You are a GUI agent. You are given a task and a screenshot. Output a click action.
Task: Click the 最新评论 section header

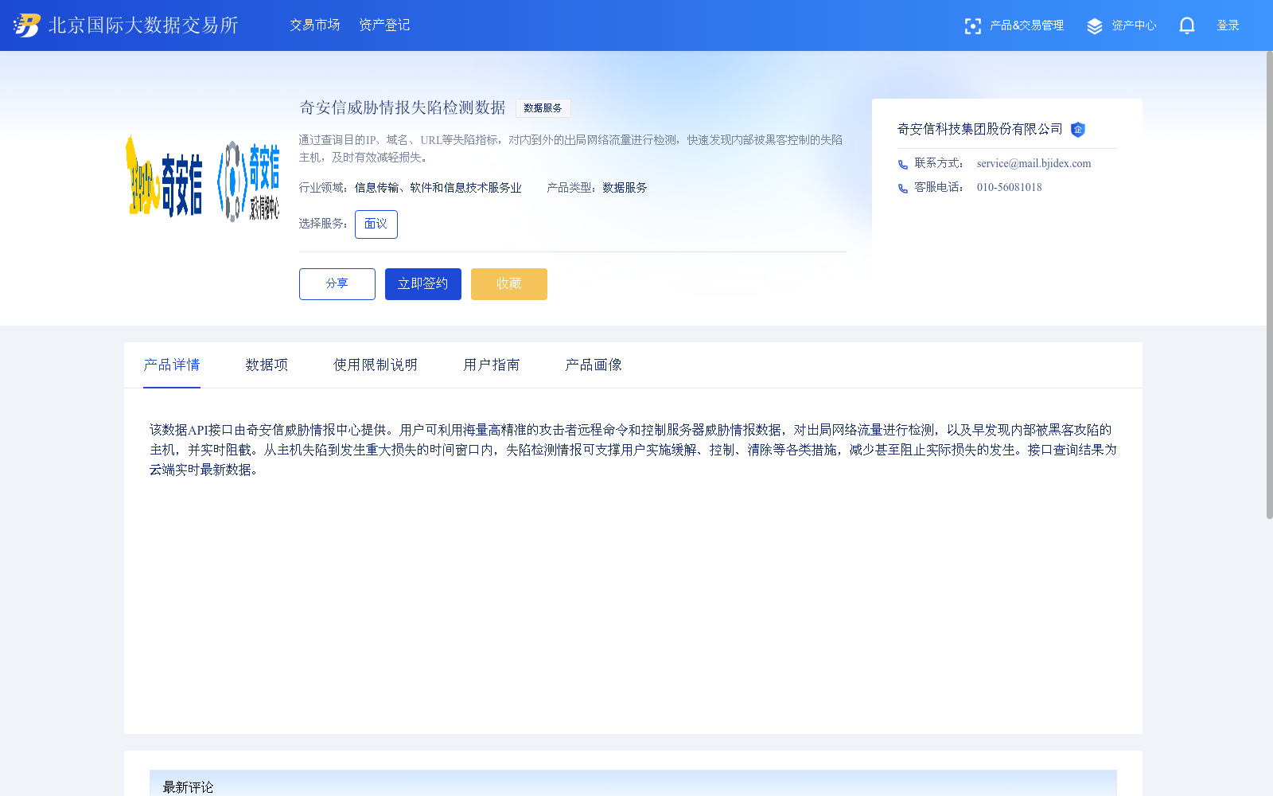[x=189, y=787]
